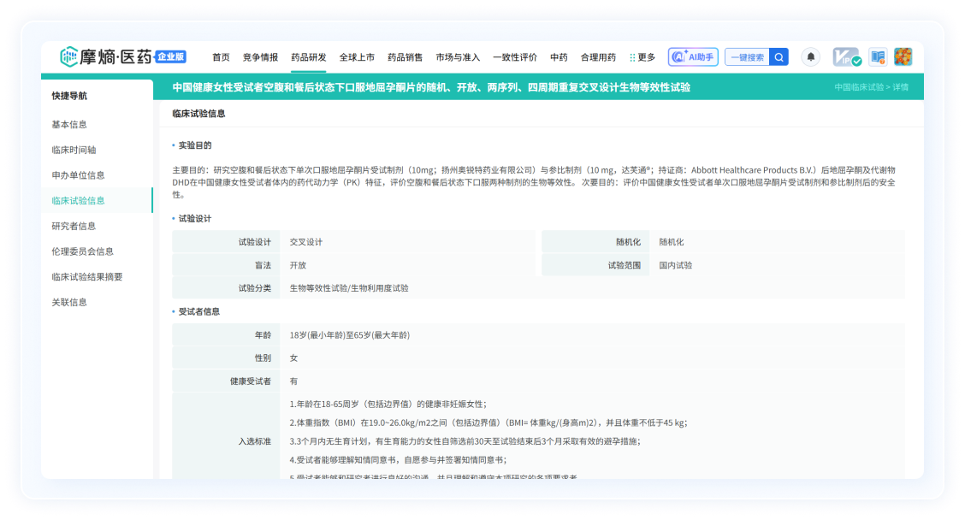Open the AI助手 assistant
The image size is (965, 520).
coord(693,57)
